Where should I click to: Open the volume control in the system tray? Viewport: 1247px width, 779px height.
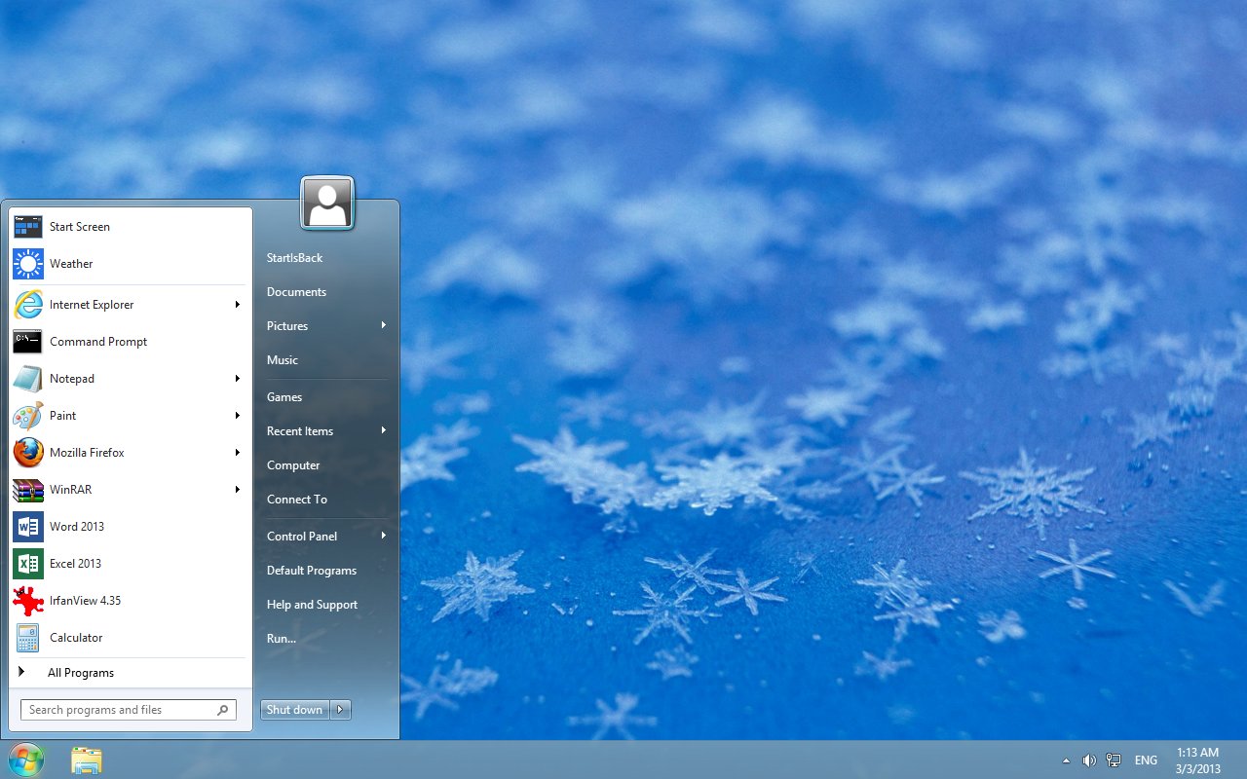point(1090,760)
